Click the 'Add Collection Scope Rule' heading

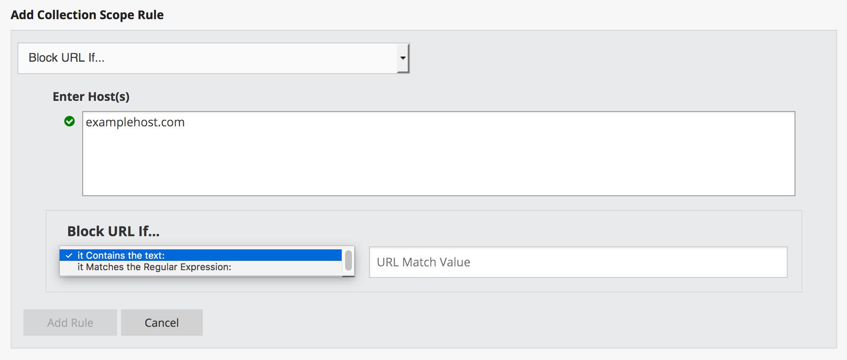[87, 15]
